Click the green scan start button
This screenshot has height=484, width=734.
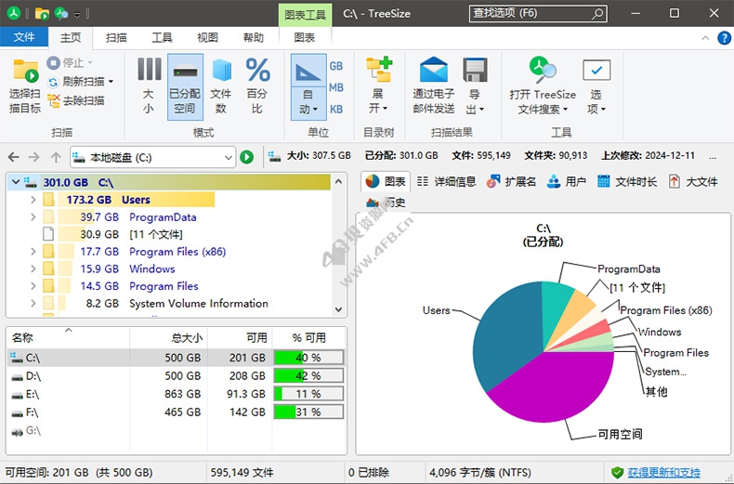[x=246, y=157]
